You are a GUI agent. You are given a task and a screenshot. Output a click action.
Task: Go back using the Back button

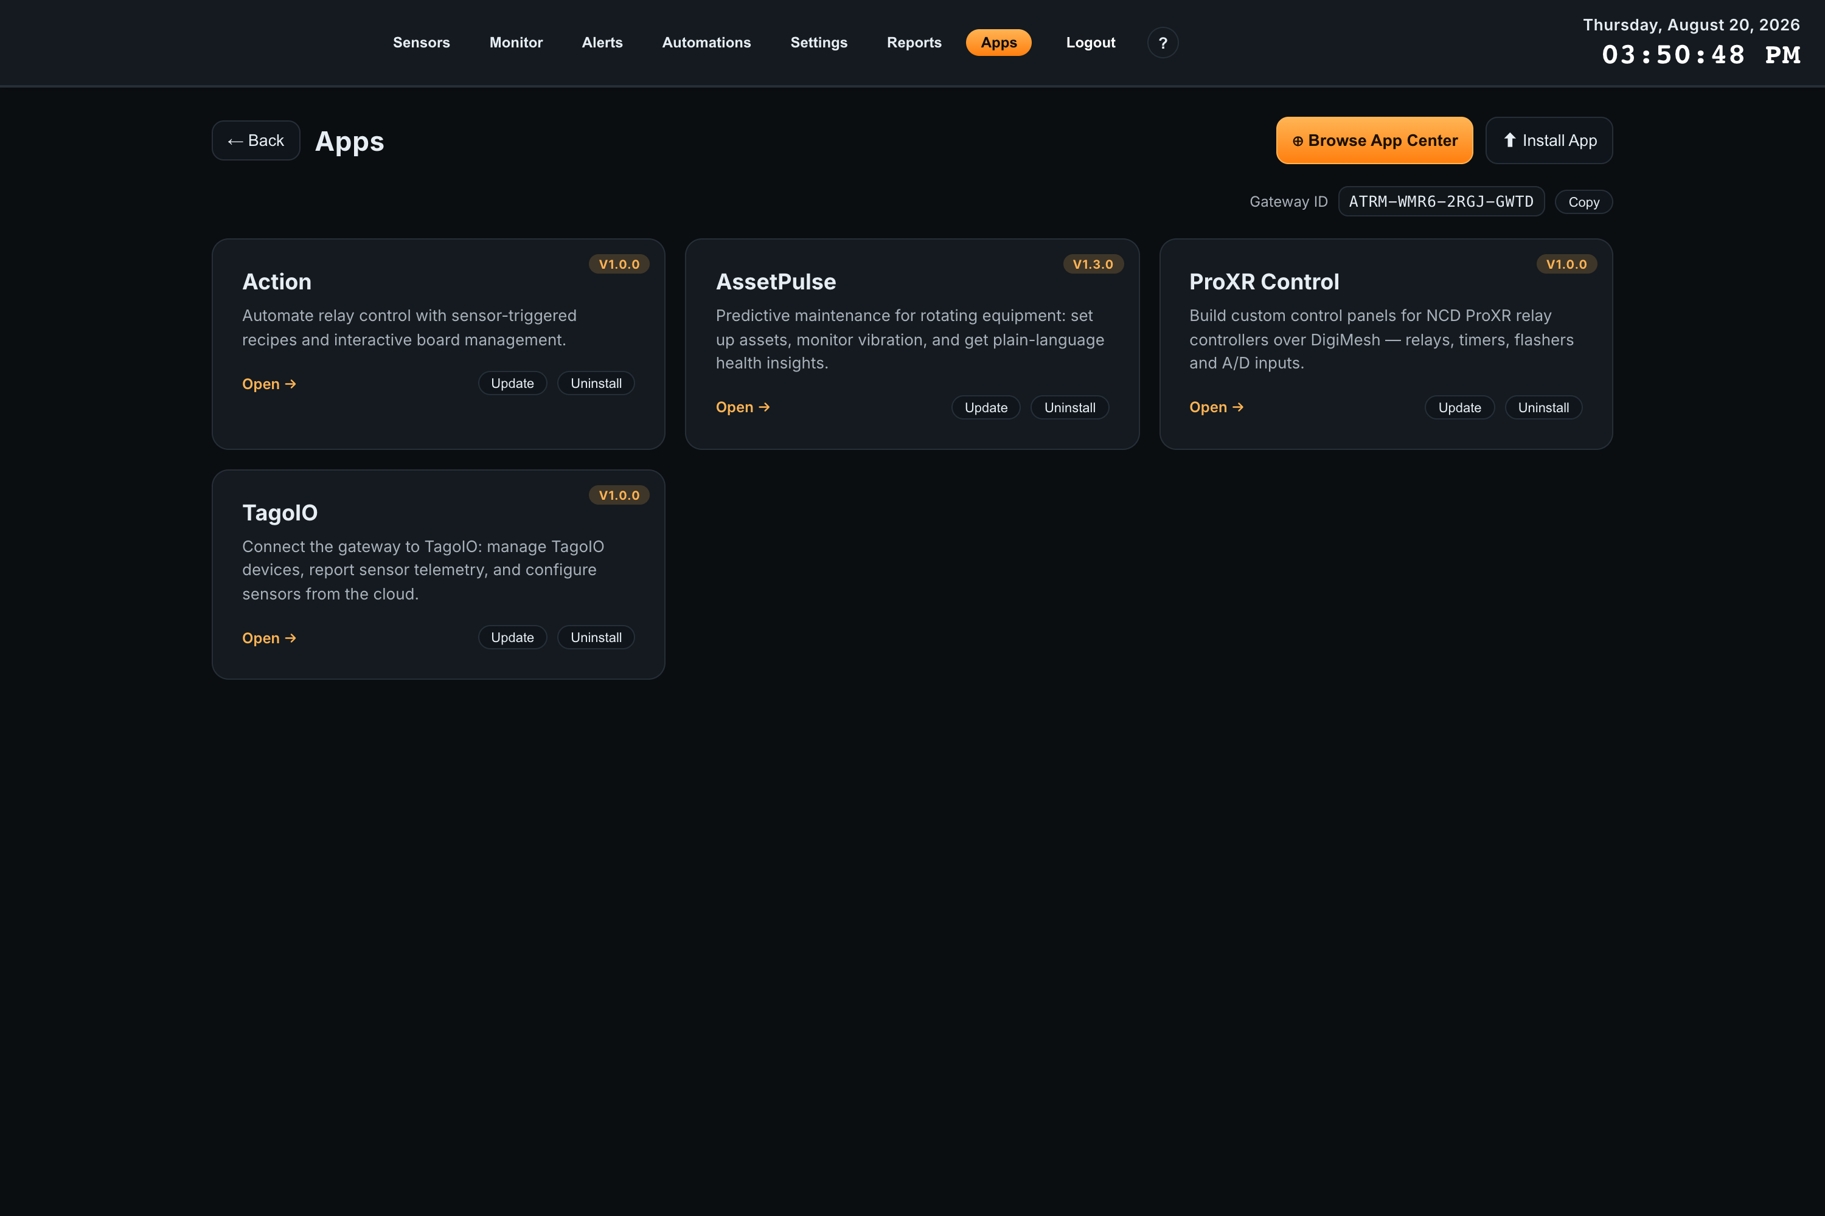tap(256, 140)
